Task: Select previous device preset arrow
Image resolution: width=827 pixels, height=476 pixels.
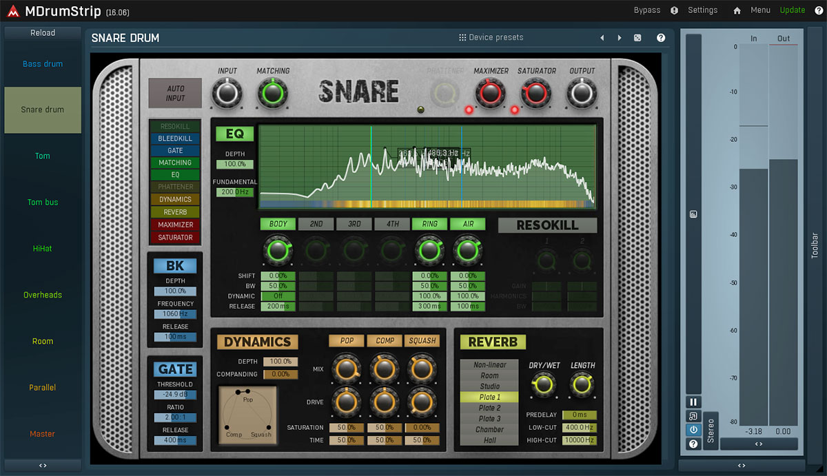Action: pos(602,38)
